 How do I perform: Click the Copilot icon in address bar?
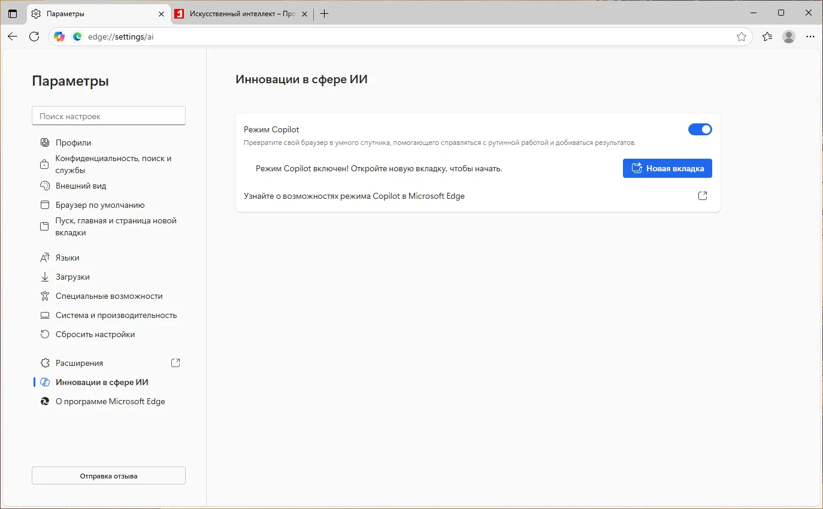click(x=59, y=37)
